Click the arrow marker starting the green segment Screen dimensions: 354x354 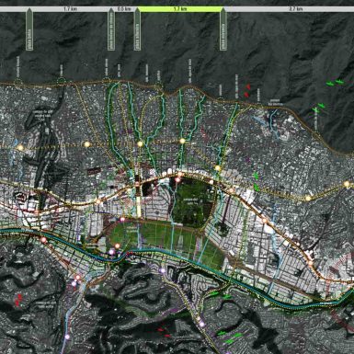[x=138, y=29]
